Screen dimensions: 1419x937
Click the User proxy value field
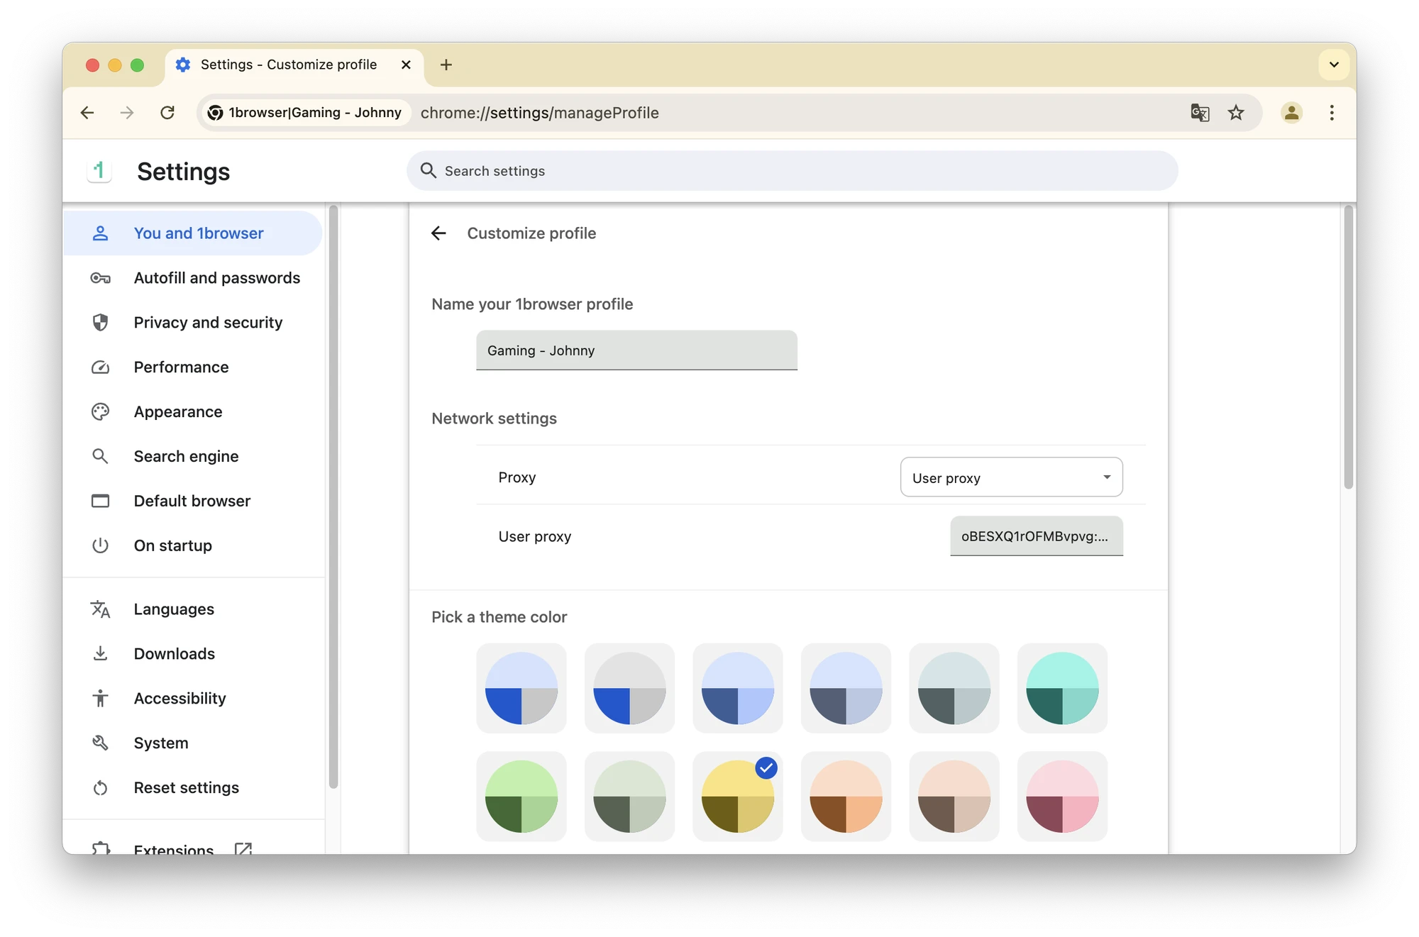click(1036, 536)
